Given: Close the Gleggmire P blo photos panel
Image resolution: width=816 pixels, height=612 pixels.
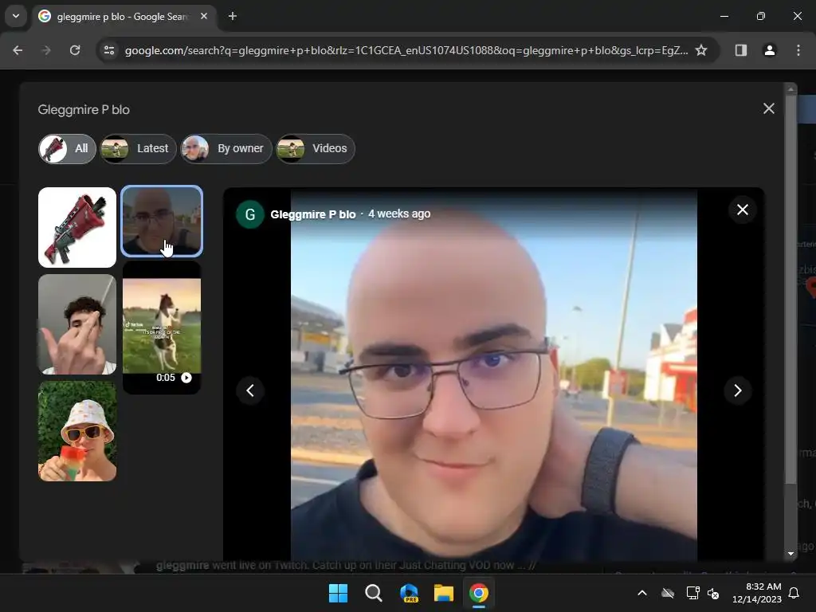Looking at the screenshot, I should point(769,108).
